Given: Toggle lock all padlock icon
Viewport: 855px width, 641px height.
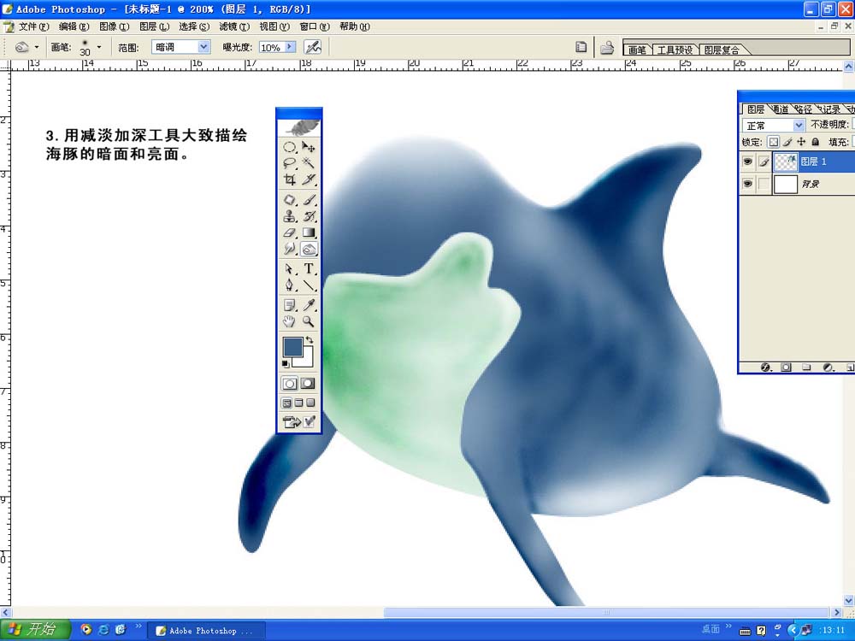Looking at the screenshot, I should [x=815, y=142].
